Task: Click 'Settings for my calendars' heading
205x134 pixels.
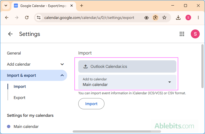Action: (30, 115)
